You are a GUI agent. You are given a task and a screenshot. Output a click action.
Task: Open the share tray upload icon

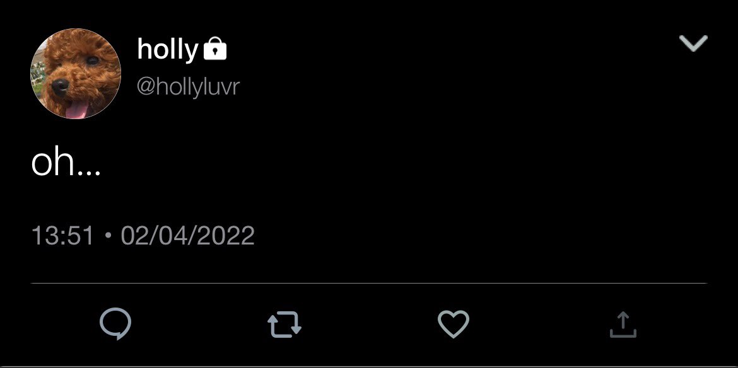(x=623, y=325)
